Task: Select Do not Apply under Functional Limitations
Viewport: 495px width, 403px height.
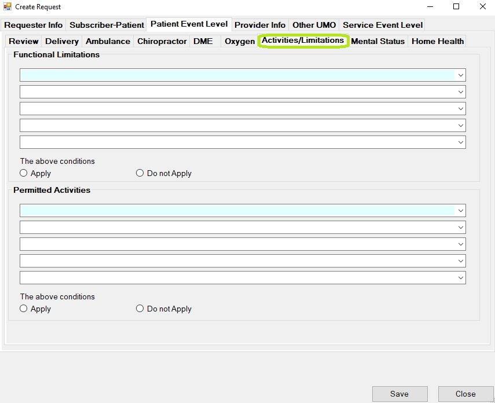Action: click(x=163, y=173)
